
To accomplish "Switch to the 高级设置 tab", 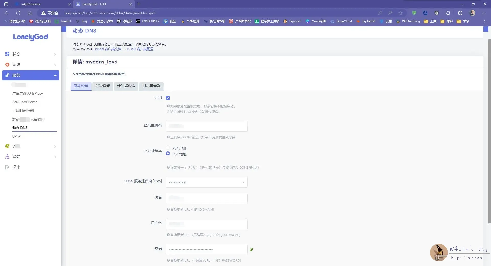I will pyautogui.click(x=103, y=86).
